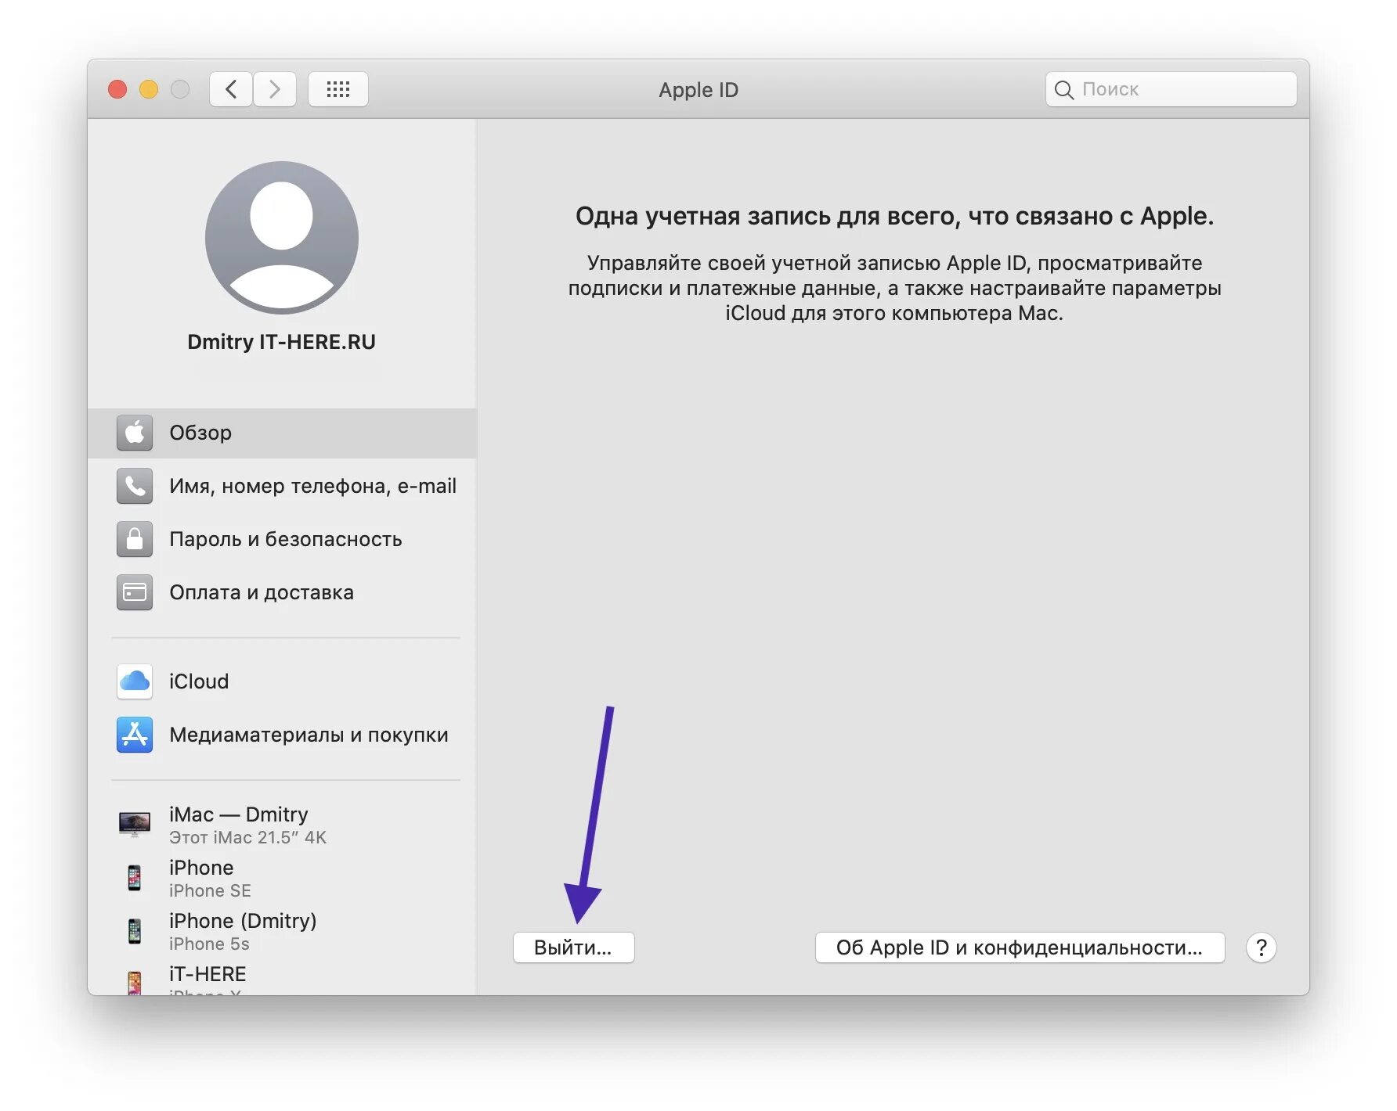Image resolution: width=1397 pixels, height=1111 pixels.
Task: Go forward using the right chevron
Action: 275,89
